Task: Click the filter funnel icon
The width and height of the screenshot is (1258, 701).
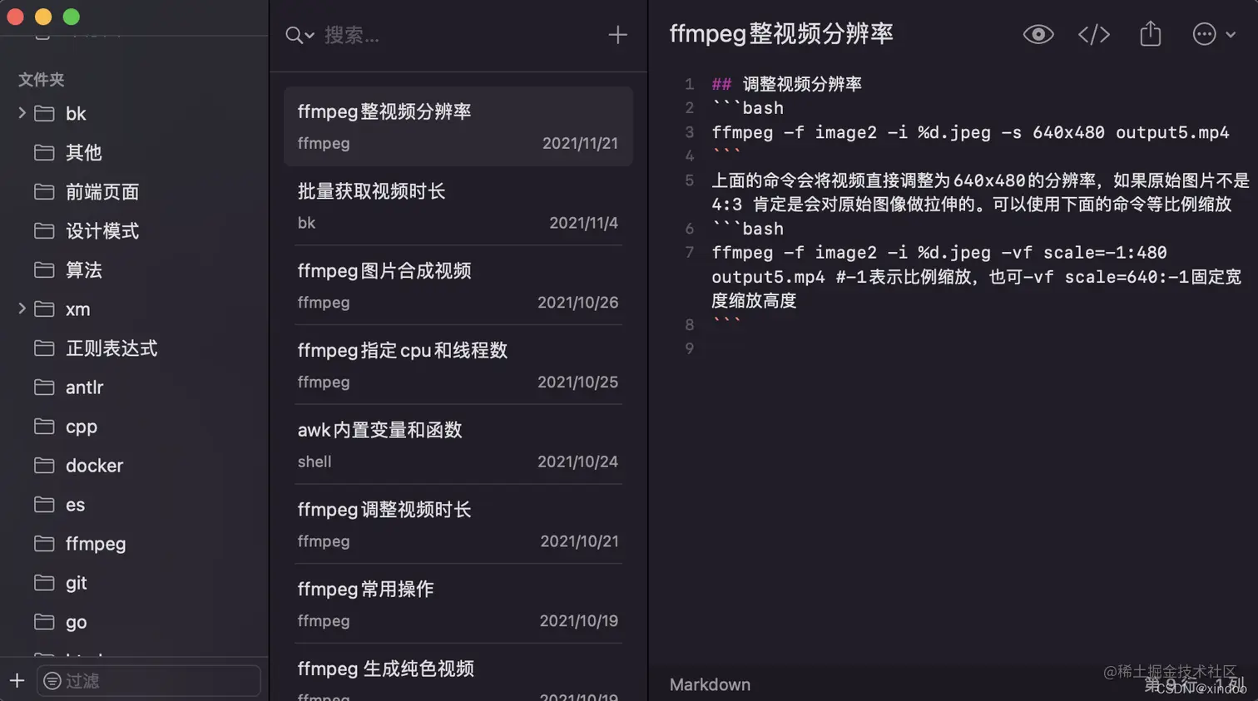Action: (52, 682)
